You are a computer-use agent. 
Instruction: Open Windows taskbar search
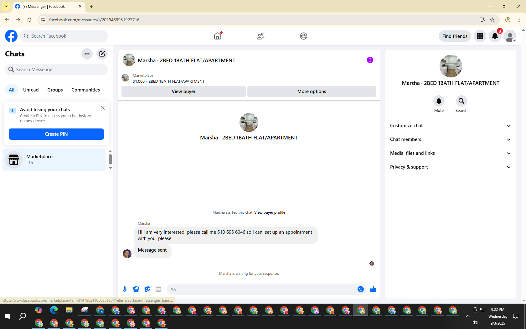[x=23, y=316]
